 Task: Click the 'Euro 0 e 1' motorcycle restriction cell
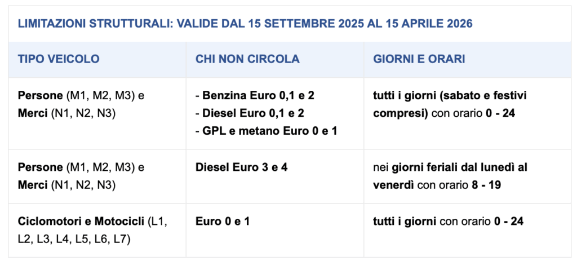[x=222, y=222]
